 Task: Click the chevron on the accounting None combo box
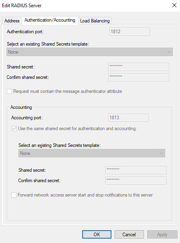tap(162, 153)
